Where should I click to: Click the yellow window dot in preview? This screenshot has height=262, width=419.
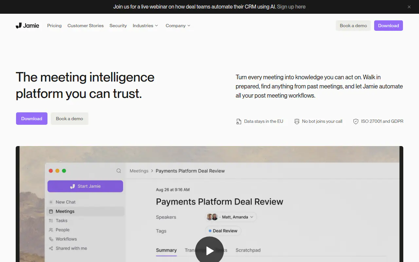point(57,171)
